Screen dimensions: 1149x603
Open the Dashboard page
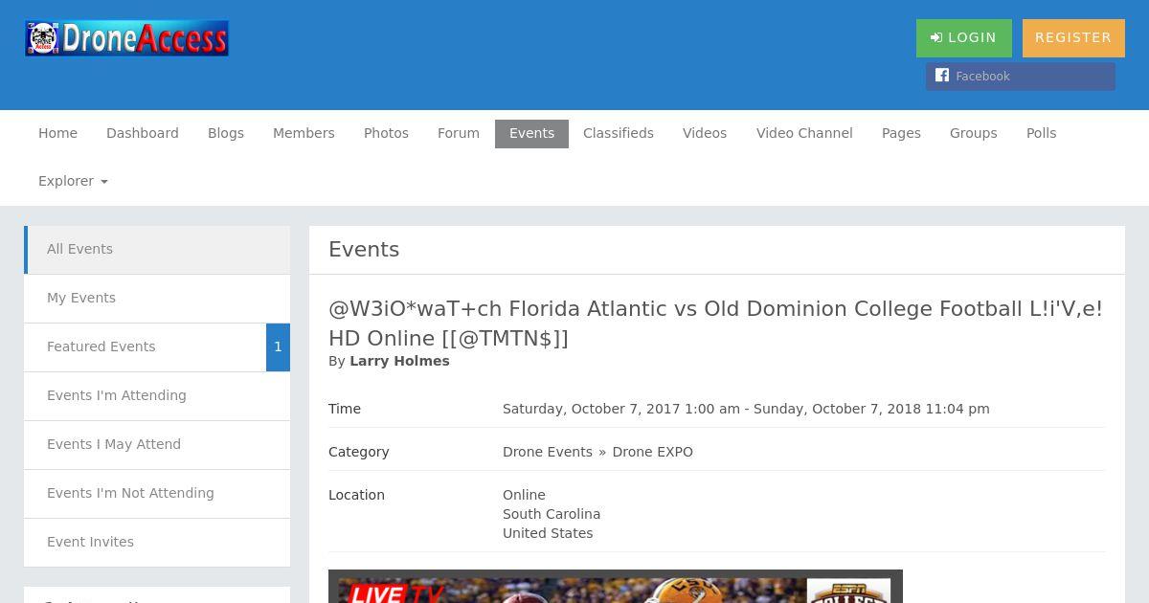click(143, 134)
